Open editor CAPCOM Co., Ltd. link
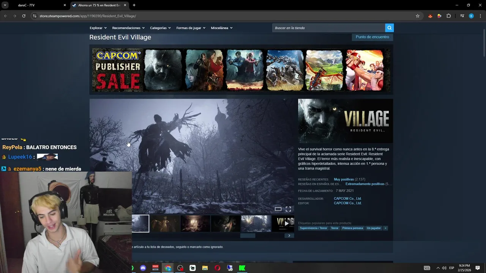The image size is (486, 273). (x=347, y=203)
